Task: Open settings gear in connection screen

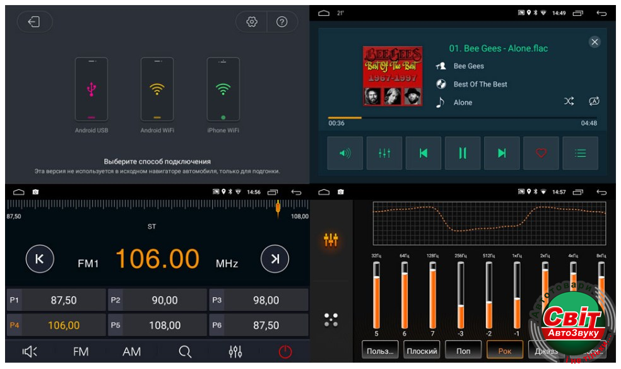Action: pos(252,22)
